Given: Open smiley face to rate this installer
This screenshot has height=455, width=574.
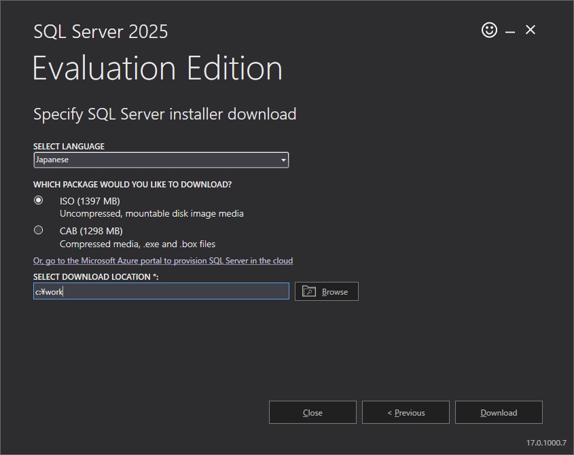Looking at the screenshot, I should 489,30.
